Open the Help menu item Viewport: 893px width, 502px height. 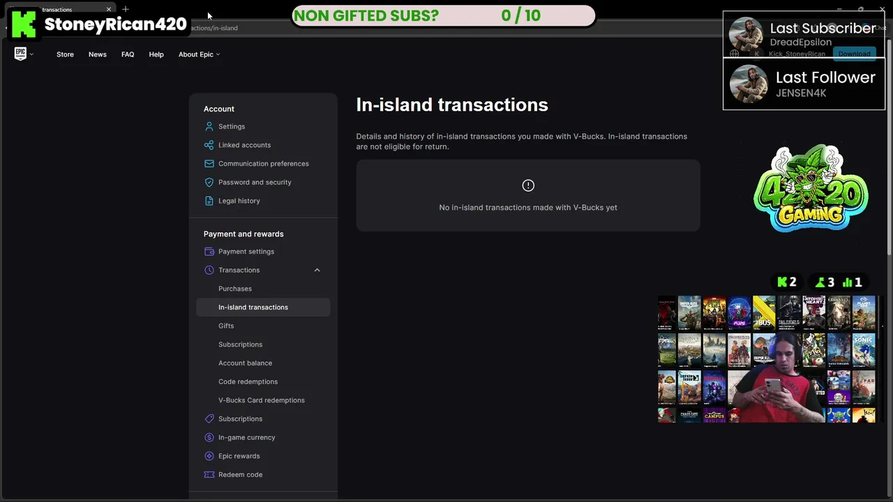click(156, 54)
